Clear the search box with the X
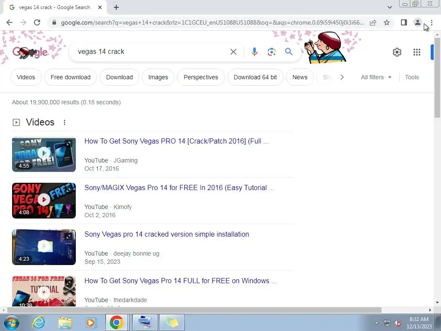This screenshot has width=441, height=331. [233, 52]
